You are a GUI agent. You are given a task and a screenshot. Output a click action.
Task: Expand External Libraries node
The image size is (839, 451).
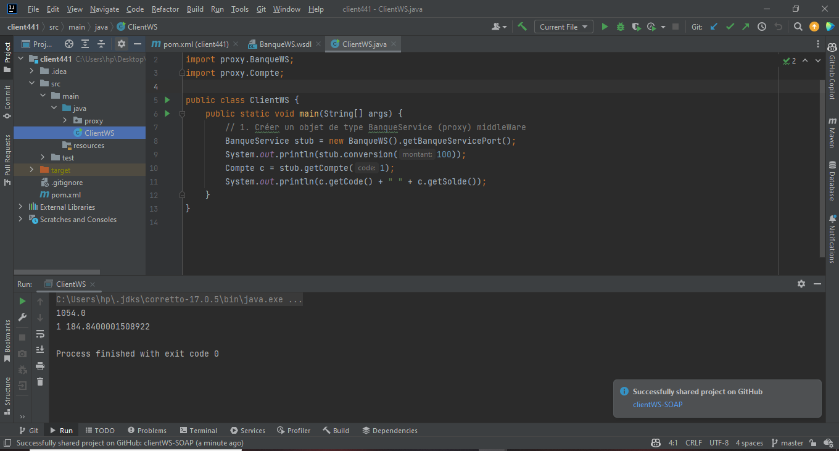pyautogui.click(x=21, y=207)
